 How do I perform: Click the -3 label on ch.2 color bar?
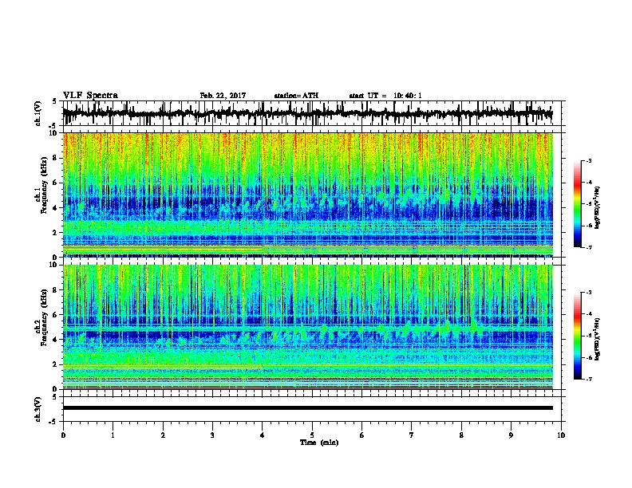588,293
